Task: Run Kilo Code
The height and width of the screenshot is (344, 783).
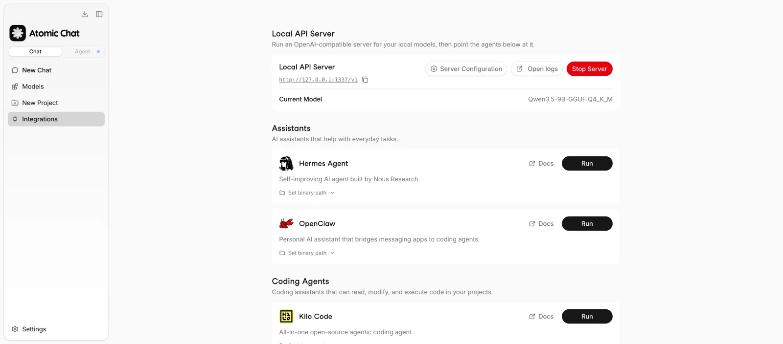Action: 587,317
